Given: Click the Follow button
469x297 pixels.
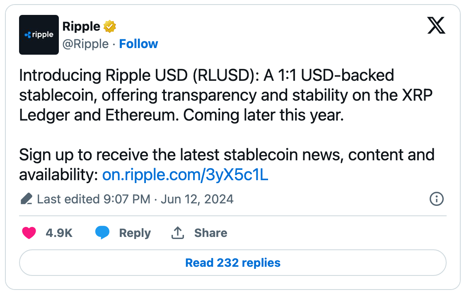Looking at the screenshot, I should [138, 43].
